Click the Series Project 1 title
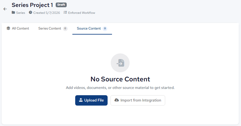The height and width of the screenshot is (126, 241). [32, 5]
